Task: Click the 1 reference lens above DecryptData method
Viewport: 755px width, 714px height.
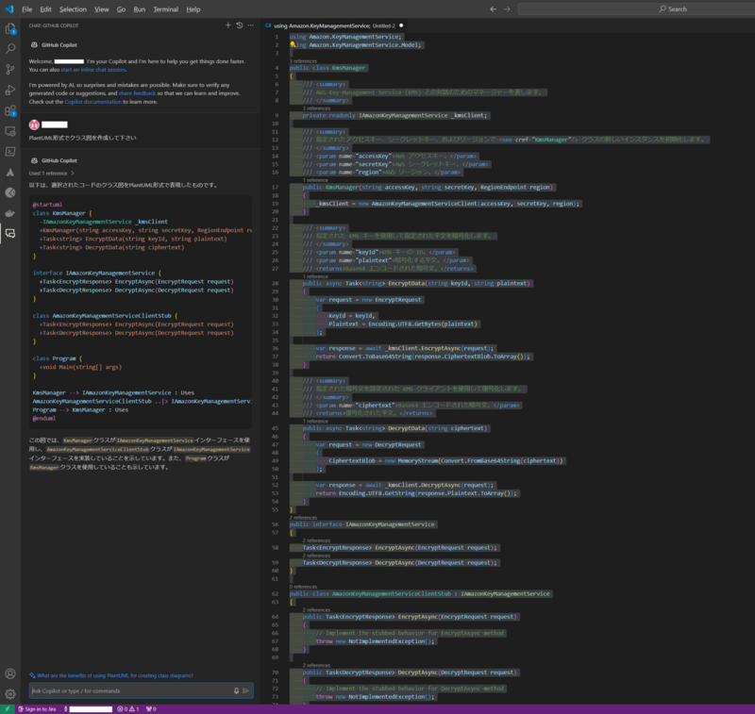Action: pos(315,422)
